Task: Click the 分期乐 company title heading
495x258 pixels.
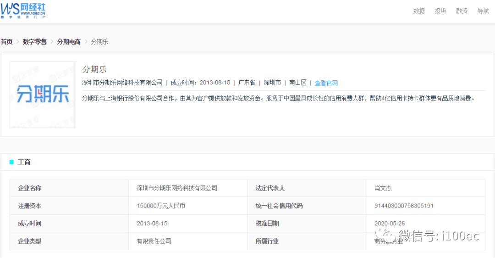Action: 94,69
